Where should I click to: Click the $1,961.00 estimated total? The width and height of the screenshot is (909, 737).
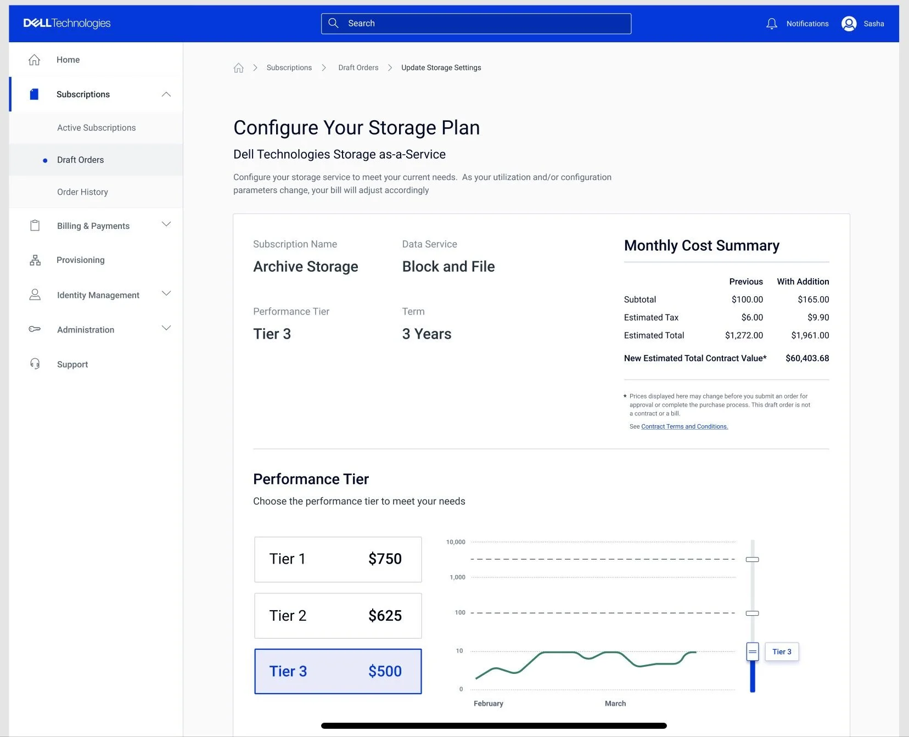810,335
